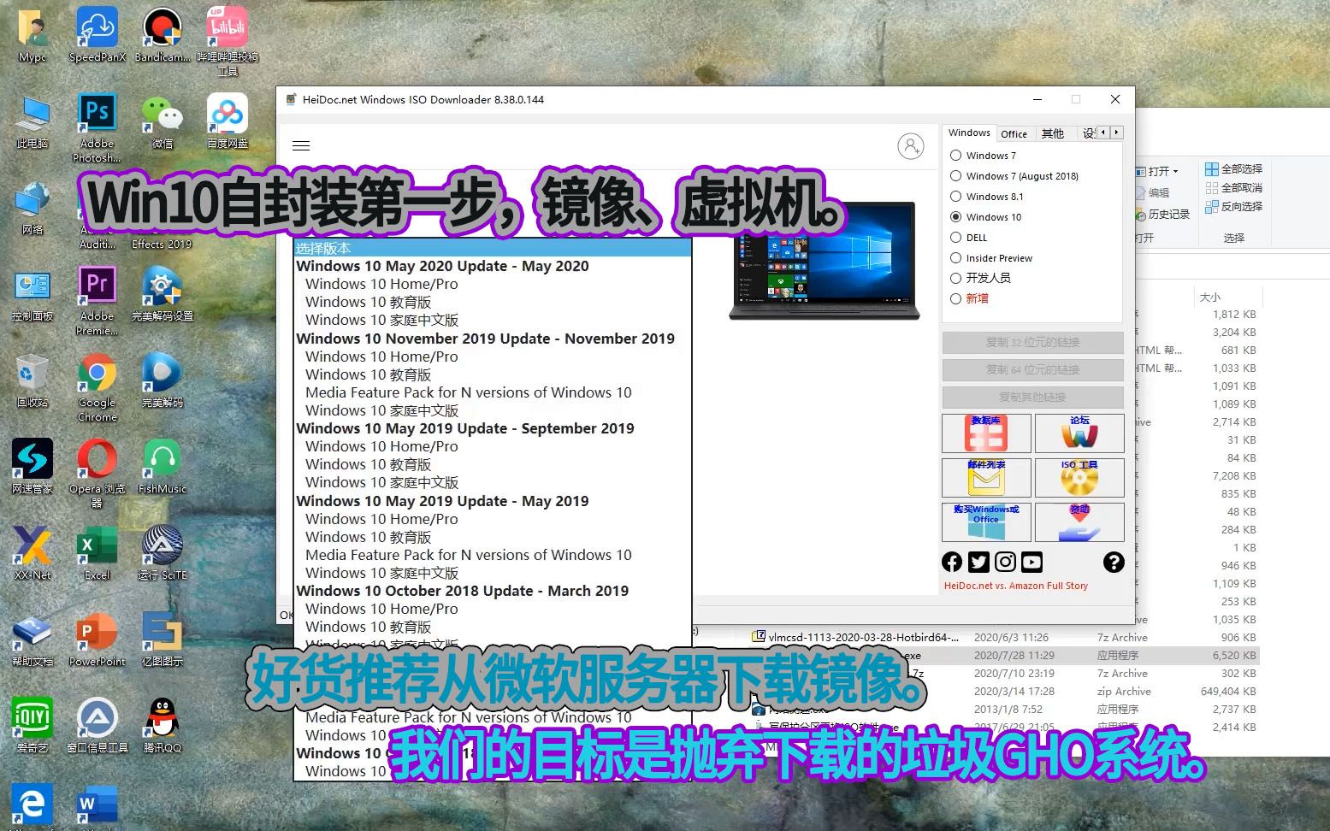Select the 新增 radio button

pos(956,298)
